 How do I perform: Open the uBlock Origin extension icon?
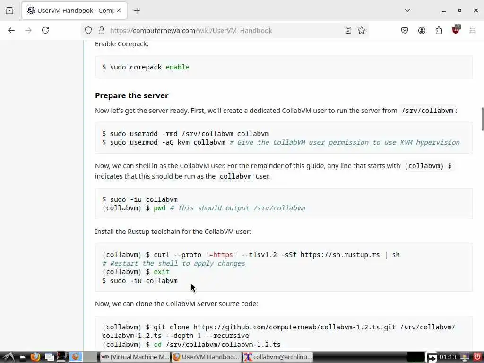coord(456,30)
